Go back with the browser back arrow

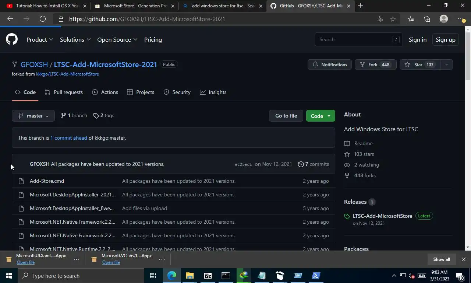coord(10,19)
